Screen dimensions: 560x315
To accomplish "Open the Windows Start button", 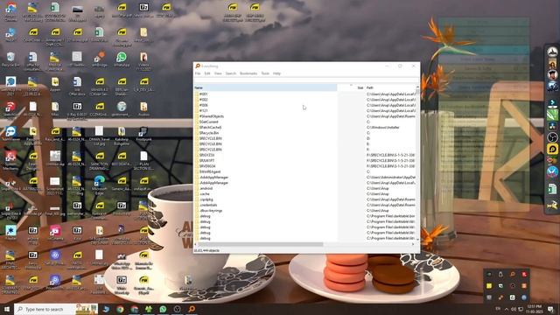I will 6,309.
